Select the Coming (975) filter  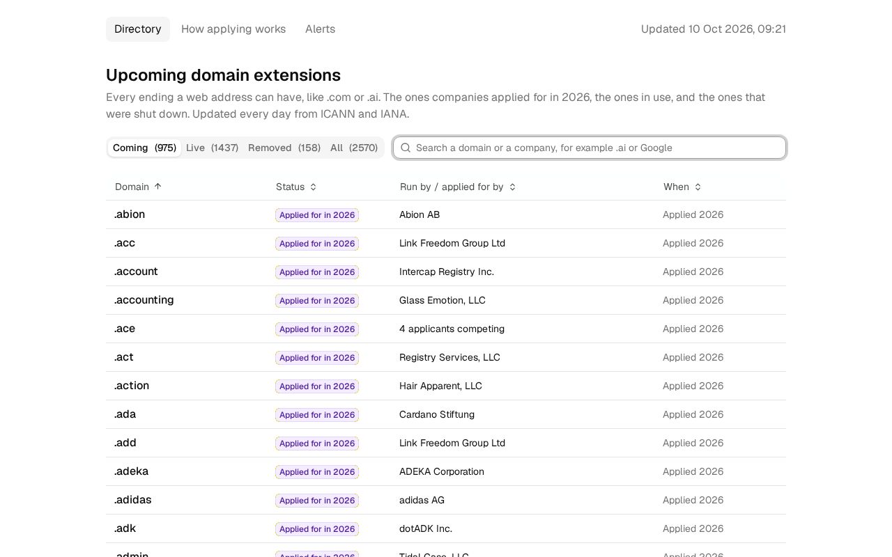(x=144, y=148)
